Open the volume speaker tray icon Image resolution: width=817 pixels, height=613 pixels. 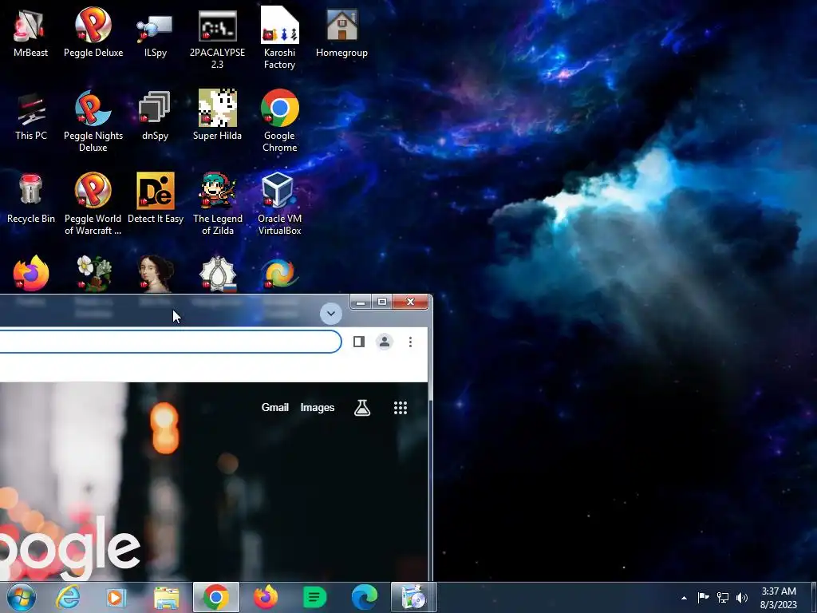(742, 597)
